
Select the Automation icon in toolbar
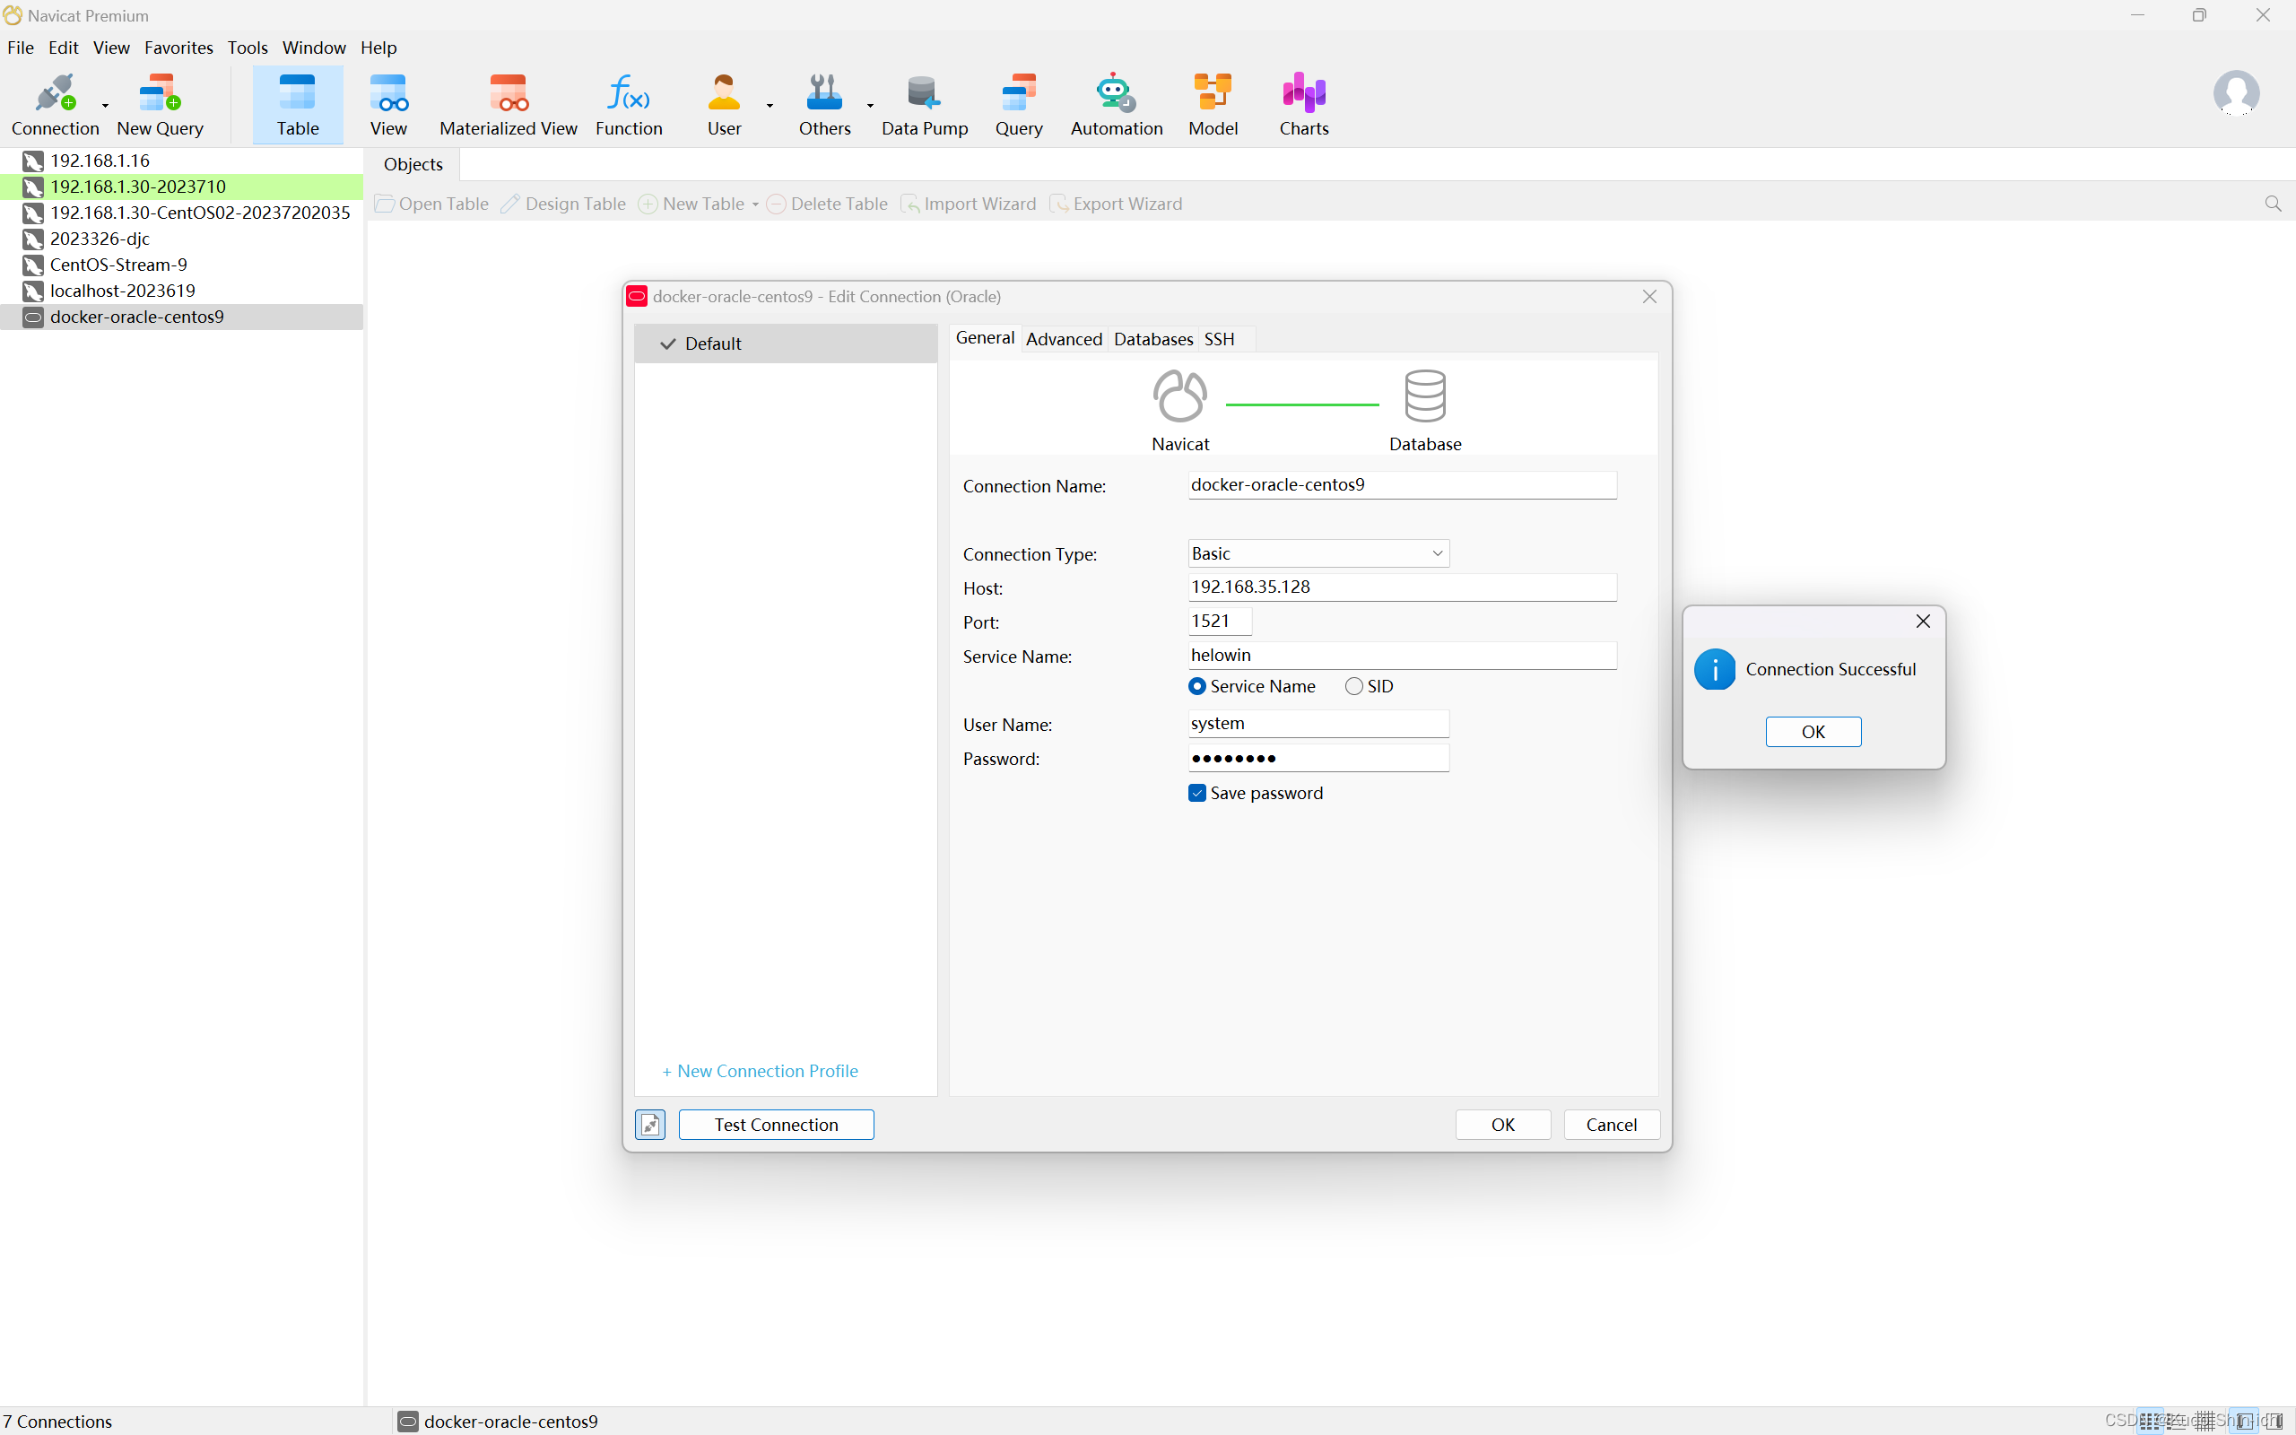point(1116,104)
